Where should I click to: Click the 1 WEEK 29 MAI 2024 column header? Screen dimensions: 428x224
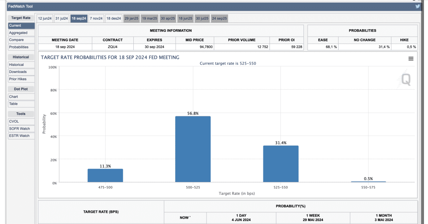(313, 217)
